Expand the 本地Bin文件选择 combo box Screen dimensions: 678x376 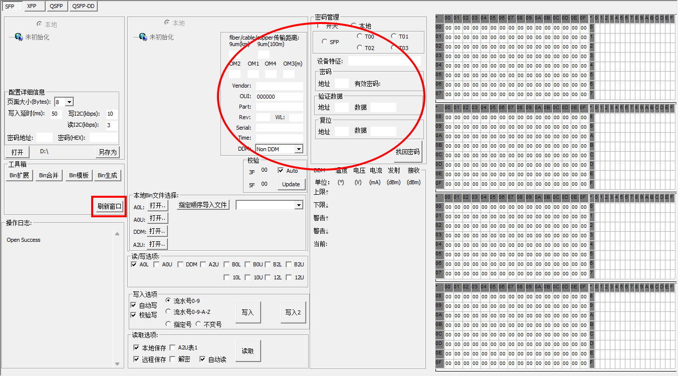pyautogui.click(x=299, y=204)
